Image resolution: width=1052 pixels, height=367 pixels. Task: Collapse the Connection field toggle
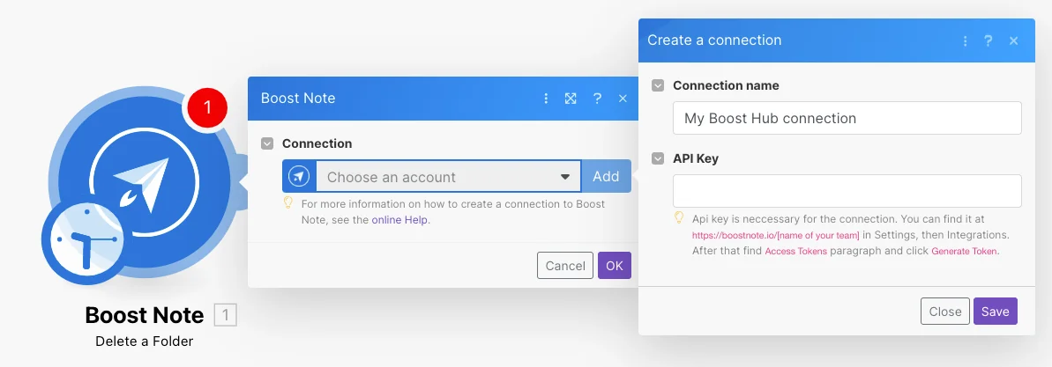pyautogui.click(x=267, y=143)
